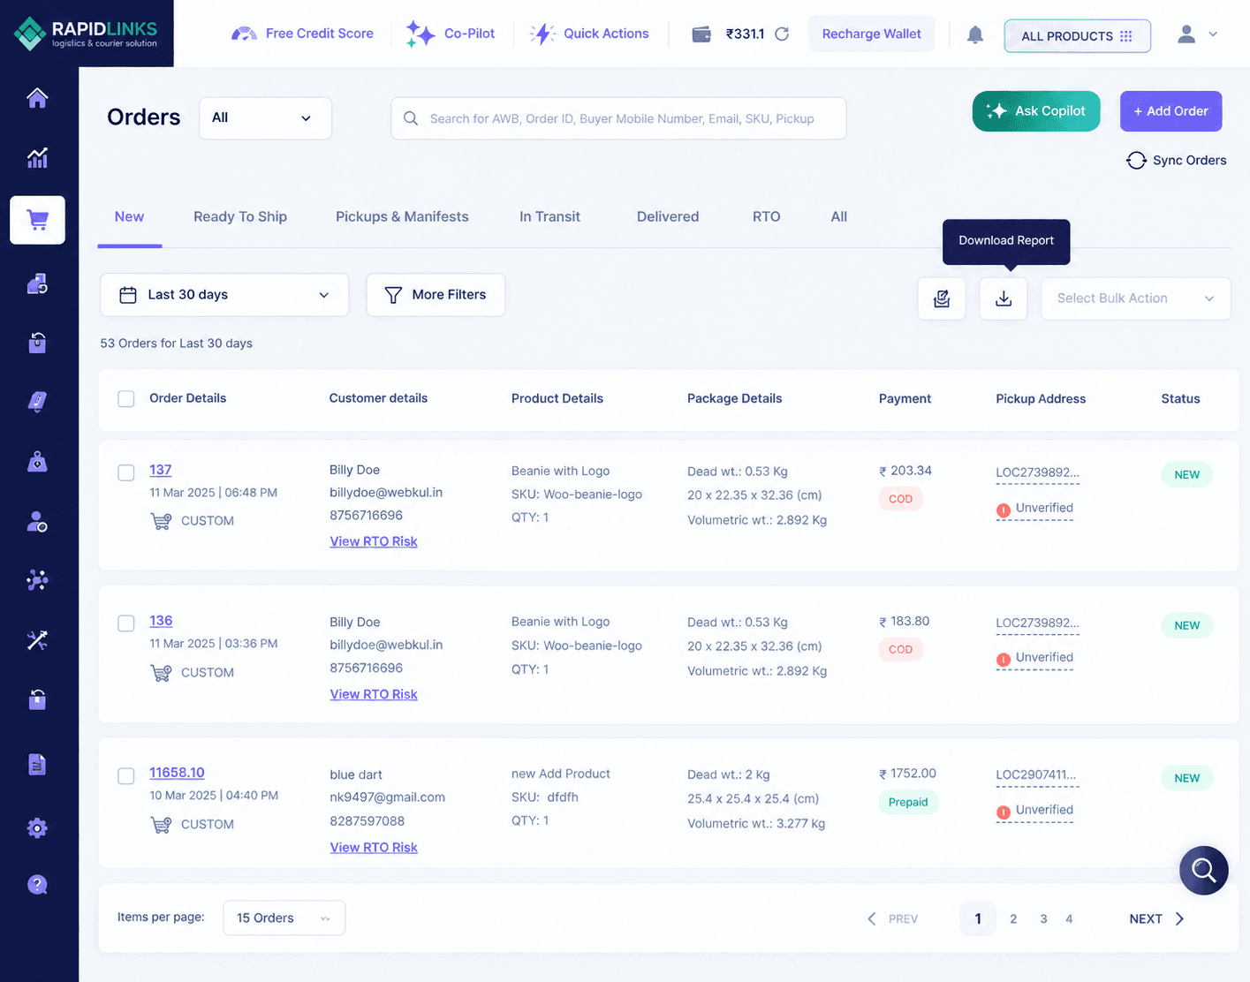This screenshot has width=1250, height=982.
Task: Click the RapidLinks logo
Action: tap(87, 34)
